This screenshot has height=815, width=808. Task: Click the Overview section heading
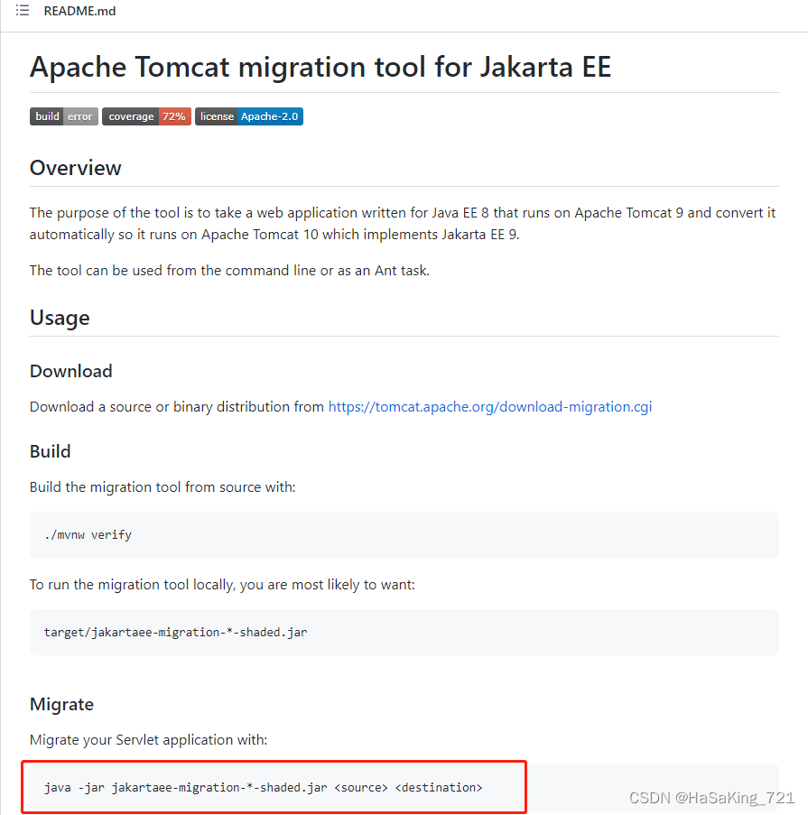tap(75, 168)
